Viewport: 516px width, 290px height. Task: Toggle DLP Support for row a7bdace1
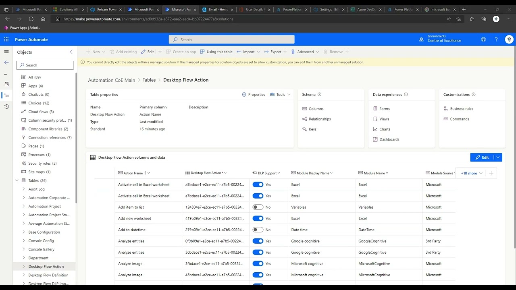[258, 196]
